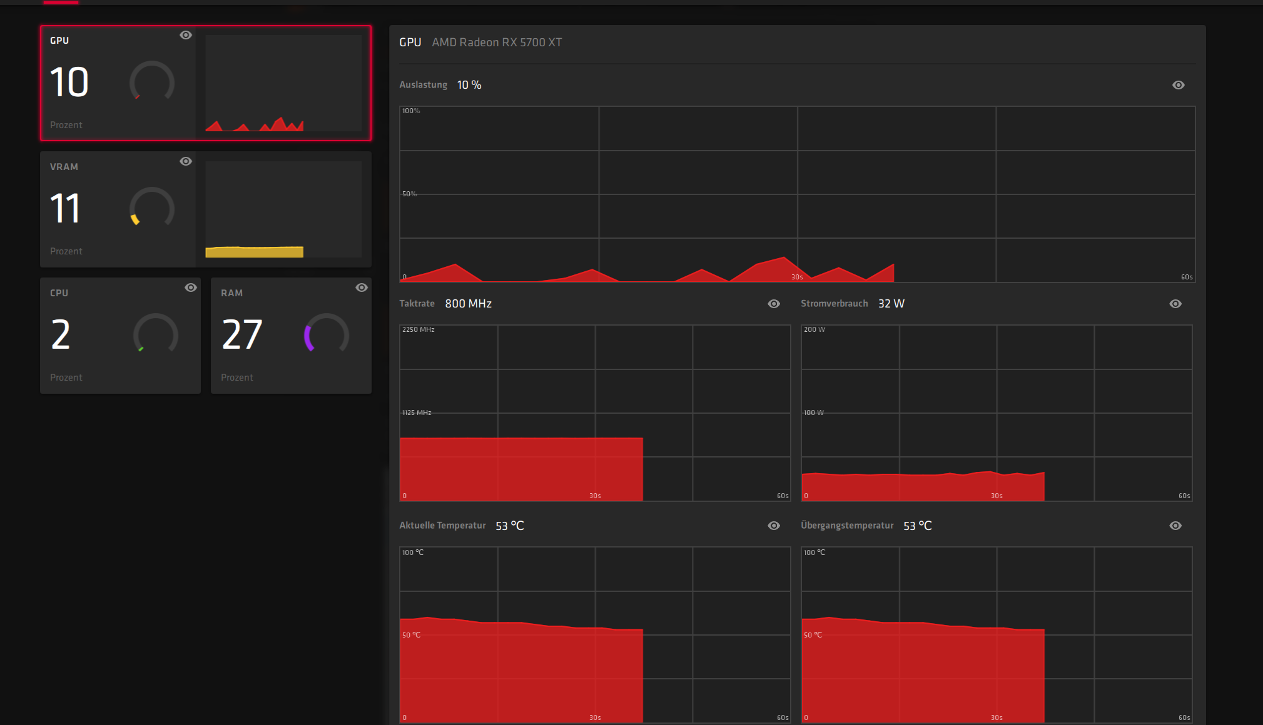Toggle Übergangstemperatur visibility eye
1263x725 pixels.
(x=1175, y=526)
